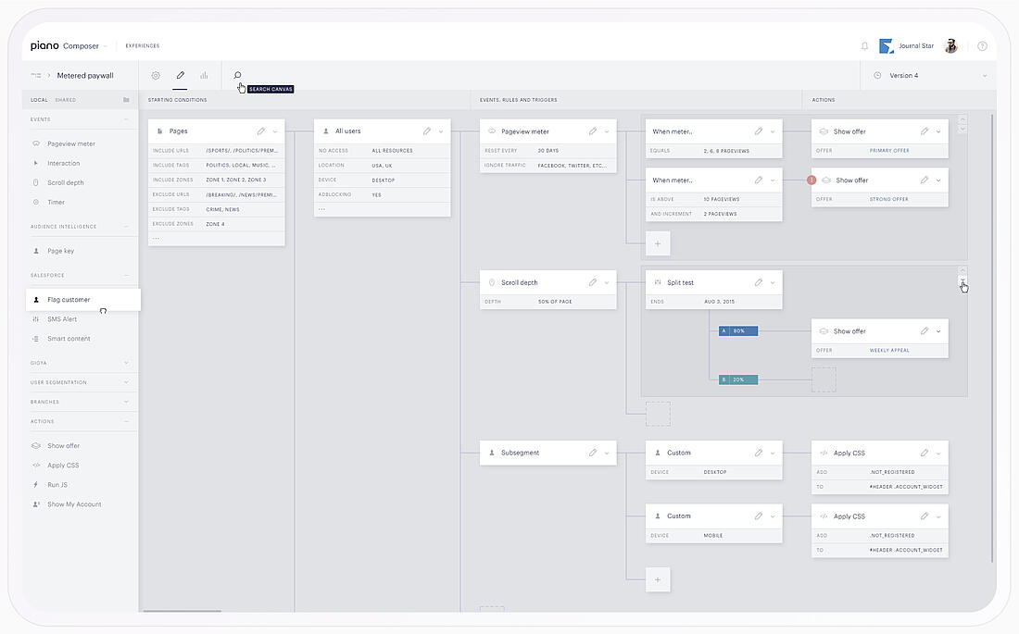Edit Show offer Primary Offer card
The image size is (1019, 634).
point(925,131)
